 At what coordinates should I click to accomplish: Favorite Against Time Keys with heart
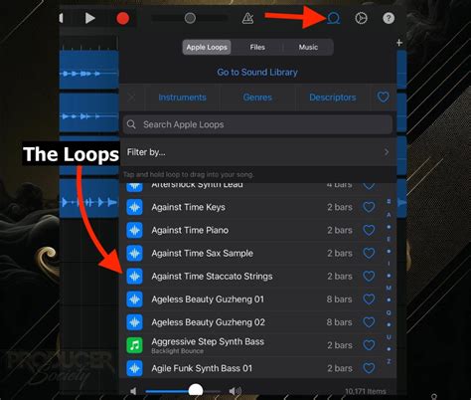click(369, 207)
